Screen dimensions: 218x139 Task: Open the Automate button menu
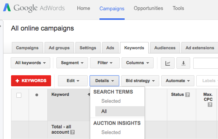(178, 81)
